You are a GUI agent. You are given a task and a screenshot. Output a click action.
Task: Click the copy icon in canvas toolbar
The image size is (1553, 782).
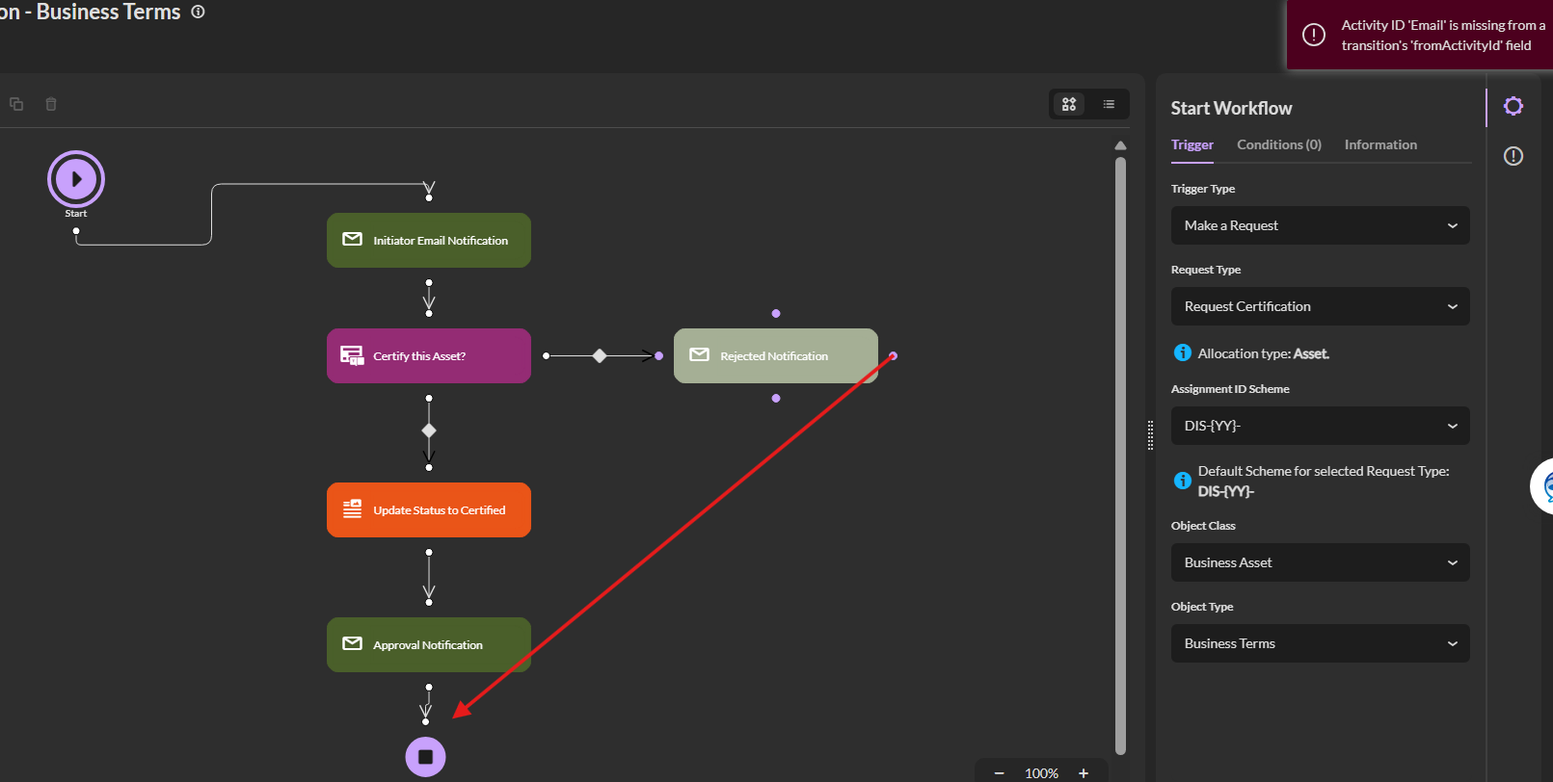pyautogui.click(x=16, y=104)
